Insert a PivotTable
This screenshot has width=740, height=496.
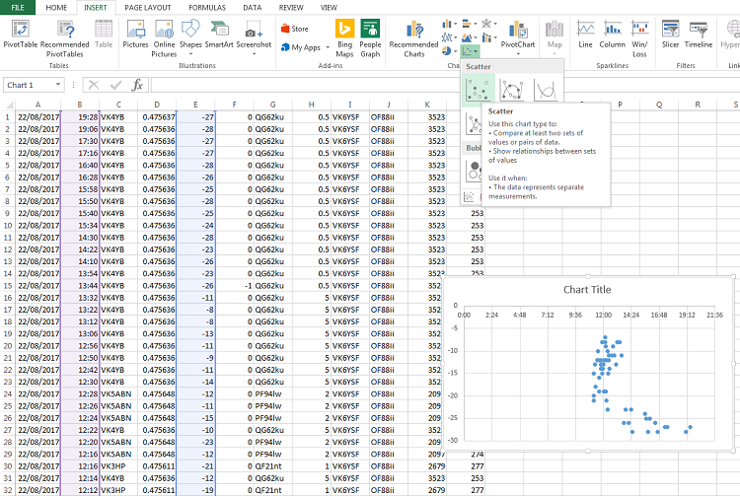[x=21, y=36]
